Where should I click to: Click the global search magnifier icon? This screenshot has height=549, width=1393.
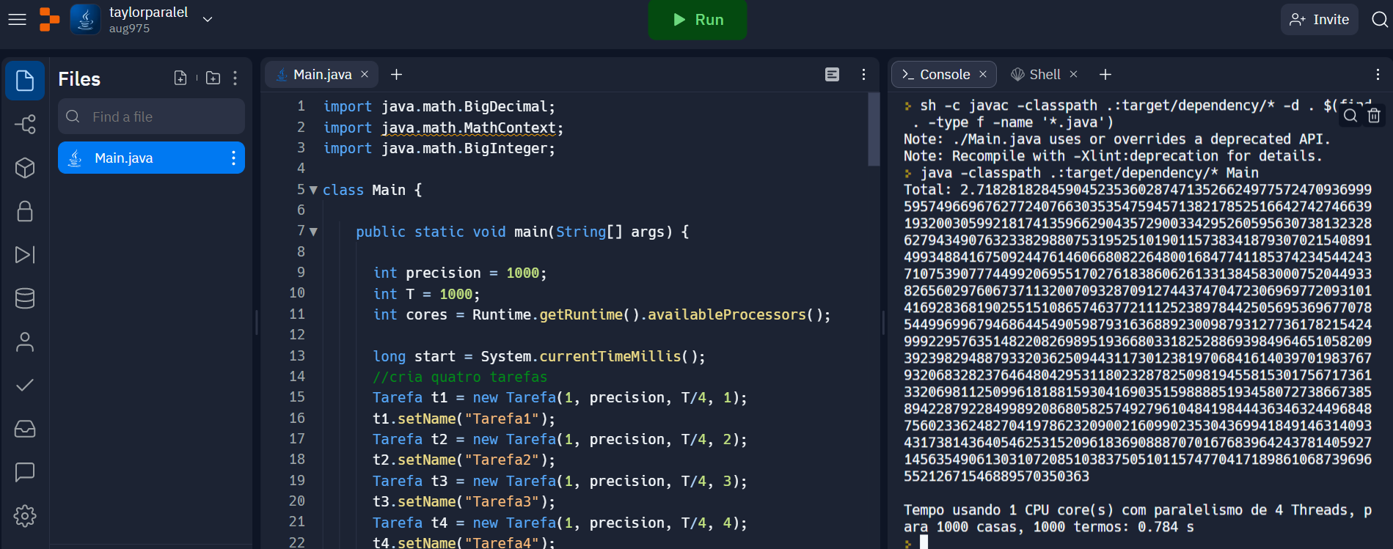[1379, 20]
